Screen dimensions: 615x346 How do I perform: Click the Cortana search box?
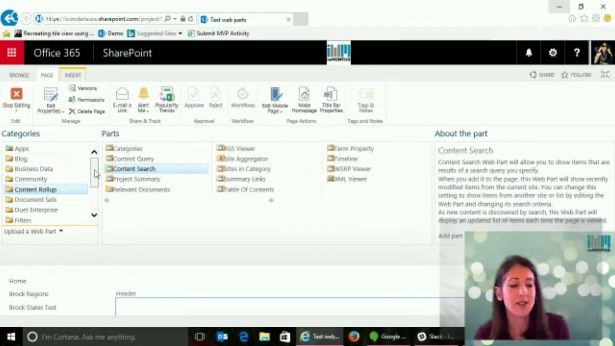[x=107, y=336]
